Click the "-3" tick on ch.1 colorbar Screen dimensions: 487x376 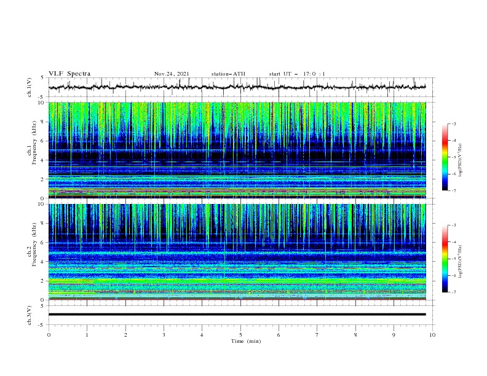coord(454,123)
